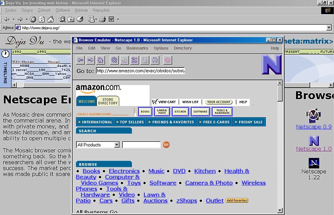Click Netscape emulator Print button
The height and width of the screenshot is (215, 334).
(144, 60)
